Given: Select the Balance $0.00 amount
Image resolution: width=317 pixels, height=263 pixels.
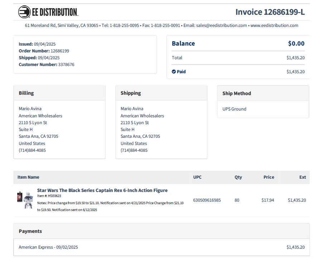Looking at the screenshot, I should 296,43.
